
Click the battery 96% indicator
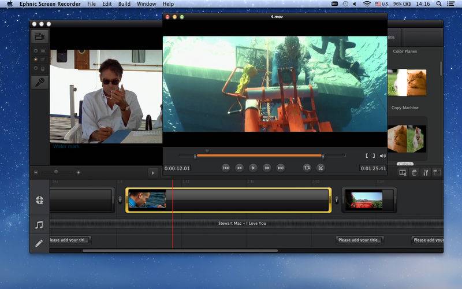(x=402, y=4)
